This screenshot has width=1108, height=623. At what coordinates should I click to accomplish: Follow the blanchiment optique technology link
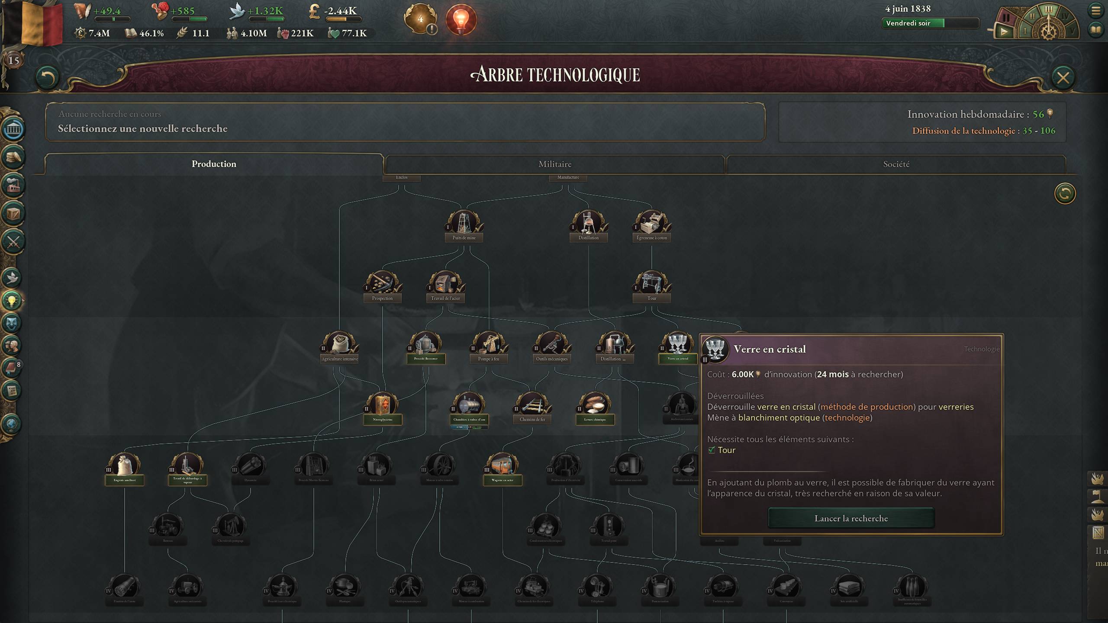coord(779,417)
